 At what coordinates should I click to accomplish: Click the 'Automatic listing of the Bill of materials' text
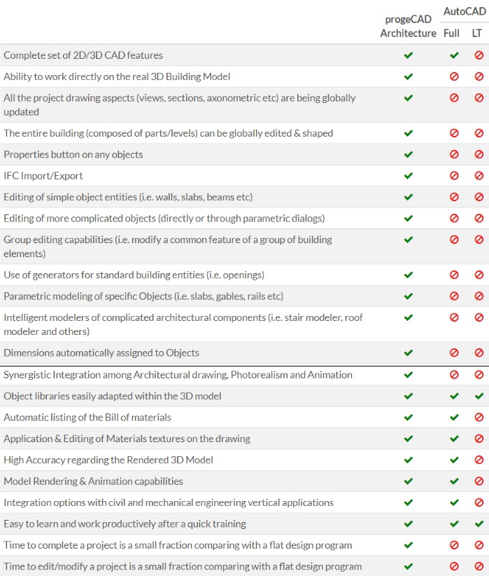pos(87,418)
